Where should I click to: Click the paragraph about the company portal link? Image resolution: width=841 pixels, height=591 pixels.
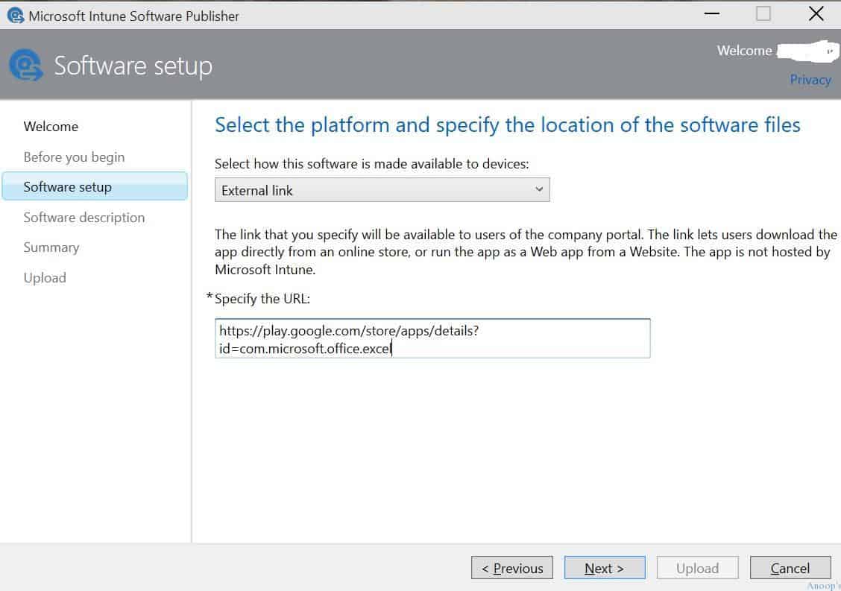click(x=526, y=252)
